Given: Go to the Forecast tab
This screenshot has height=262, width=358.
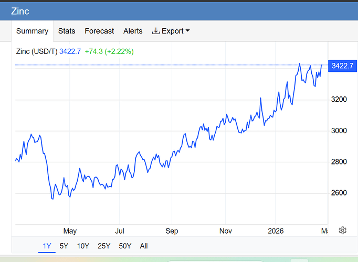Looking at the screenshot, I should (x=99, y=31).
